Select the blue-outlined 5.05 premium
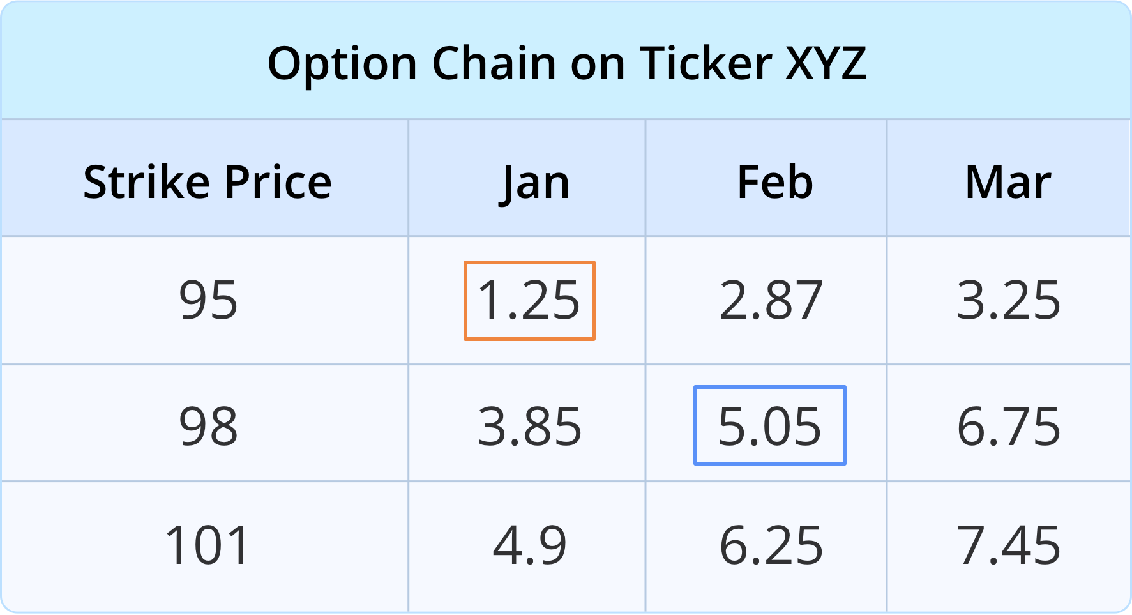 769,426
